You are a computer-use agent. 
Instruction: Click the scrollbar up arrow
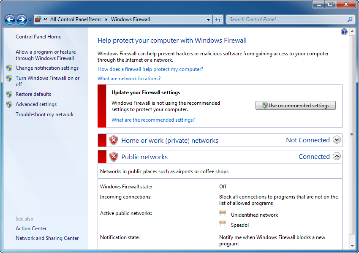(352, 31)
